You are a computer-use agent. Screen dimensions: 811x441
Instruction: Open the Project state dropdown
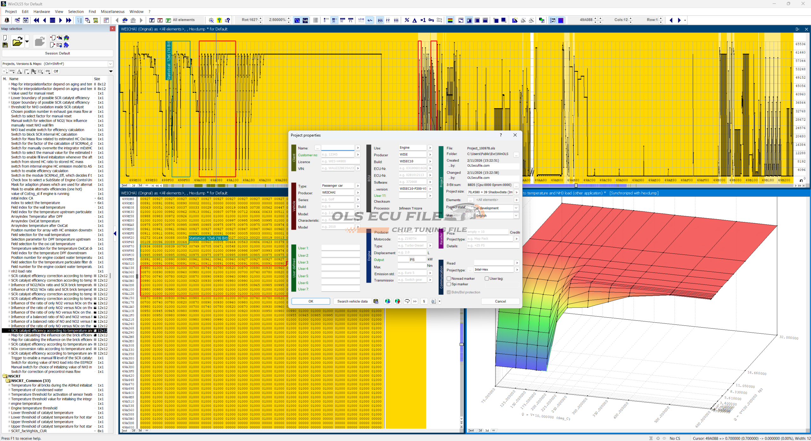click(516, 208)
